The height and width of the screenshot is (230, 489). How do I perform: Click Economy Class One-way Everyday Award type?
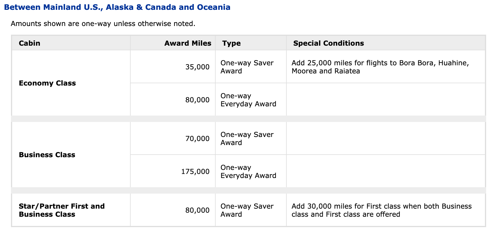click(x=248, y=100)
